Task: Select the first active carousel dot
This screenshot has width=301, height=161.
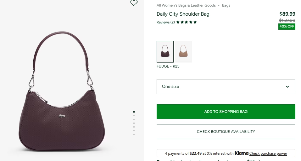Action: (x=134, y=112)
